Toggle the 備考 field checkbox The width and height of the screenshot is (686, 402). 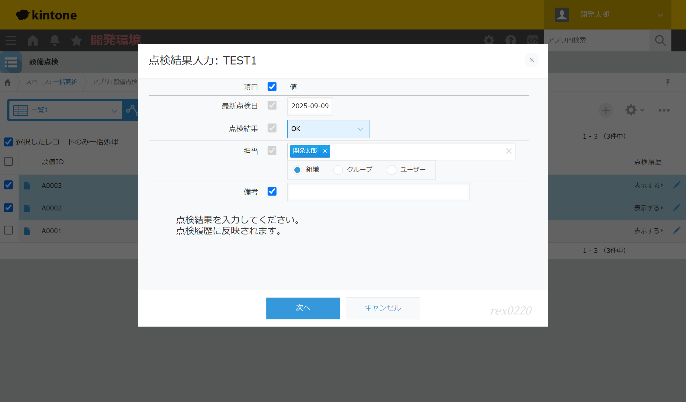pyautogui.click(x=272, y=191)
